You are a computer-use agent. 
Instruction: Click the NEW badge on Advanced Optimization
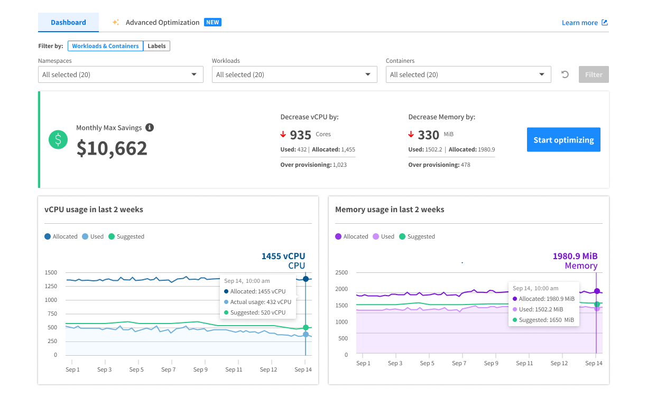(212, 22)
